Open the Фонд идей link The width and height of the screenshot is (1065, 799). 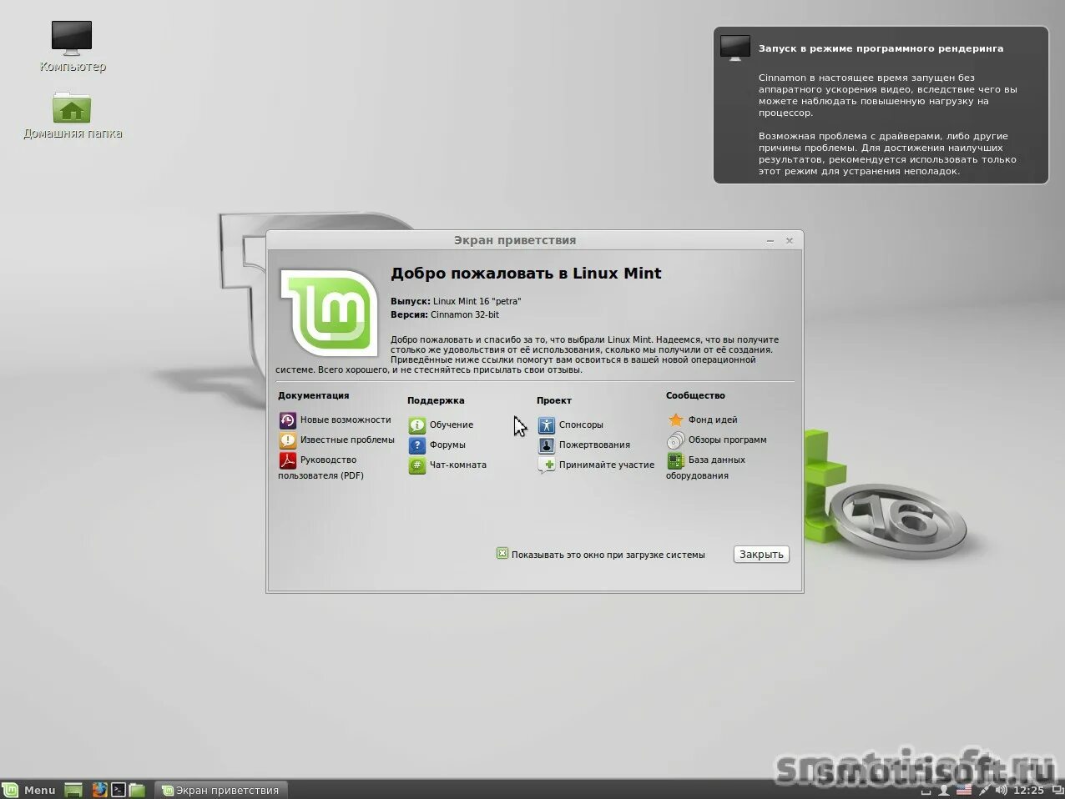(713, 420)
